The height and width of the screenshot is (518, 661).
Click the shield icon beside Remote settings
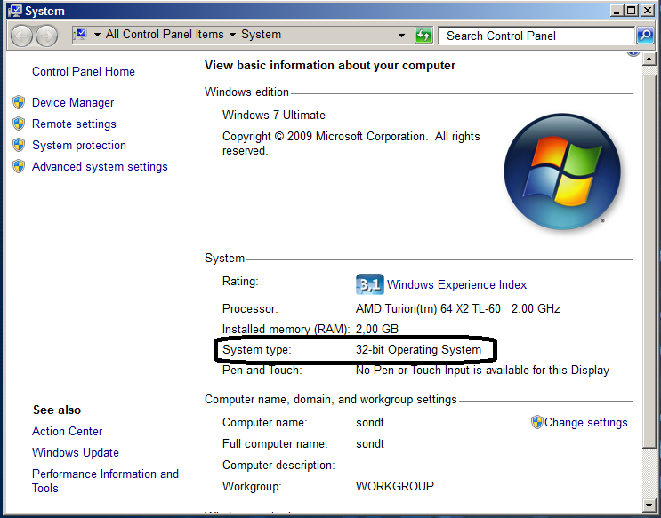coord(19,124)
